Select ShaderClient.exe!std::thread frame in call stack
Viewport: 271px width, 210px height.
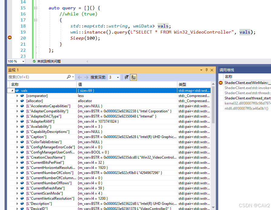pos(247,93)
